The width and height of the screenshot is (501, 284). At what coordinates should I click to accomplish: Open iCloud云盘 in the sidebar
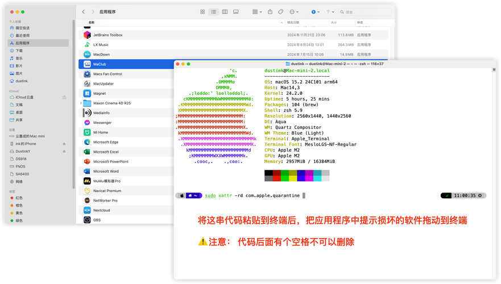(24, 97)
